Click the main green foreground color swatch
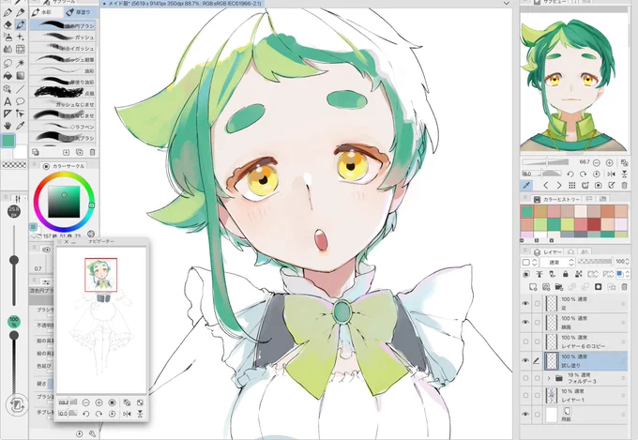Viewport: 638px width, 440px height. (x=8, y=141)
